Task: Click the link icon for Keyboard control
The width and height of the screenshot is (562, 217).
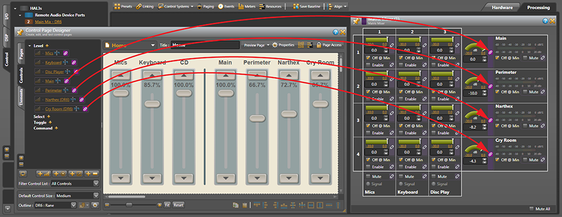Action: [74, 62]
